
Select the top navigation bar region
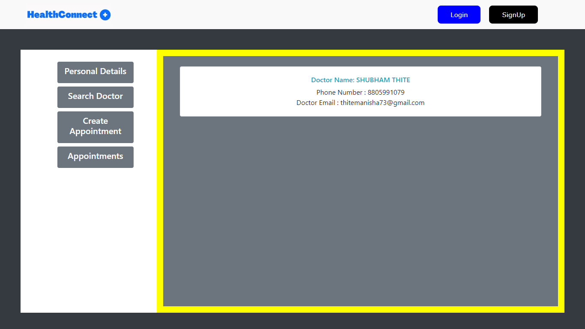tap(257, 14)
